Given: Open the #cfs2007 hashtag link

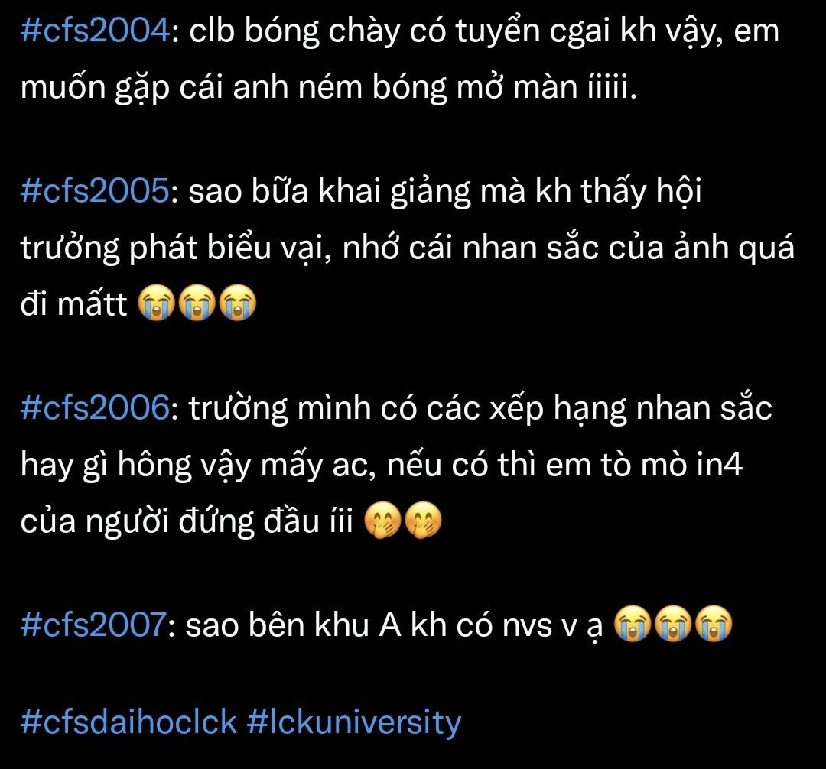Looking at the screenshot, I should (x=93, y=625).
